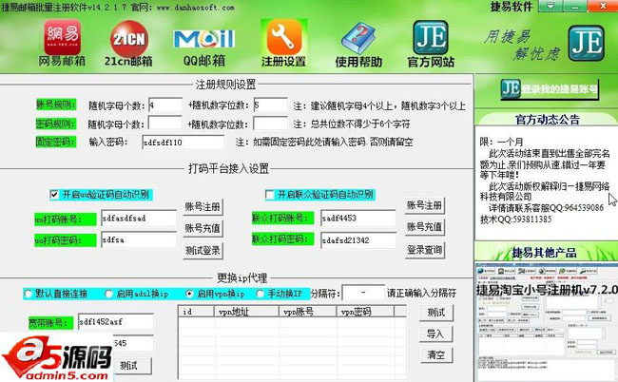Click 测试 button beside vpn table

click(436, 313)
